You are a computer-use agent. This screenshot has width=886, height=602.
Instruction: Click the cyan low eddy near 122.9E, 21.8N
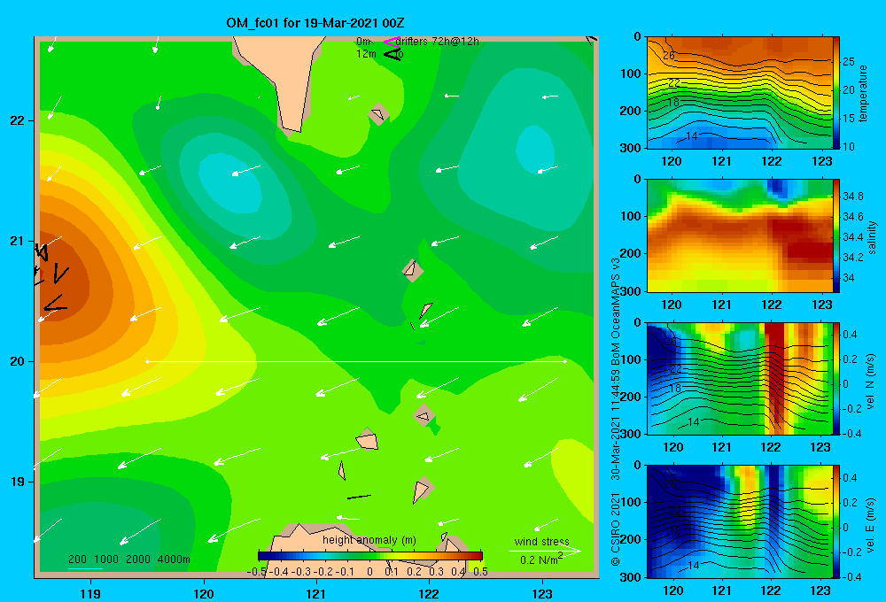(534, 149)
